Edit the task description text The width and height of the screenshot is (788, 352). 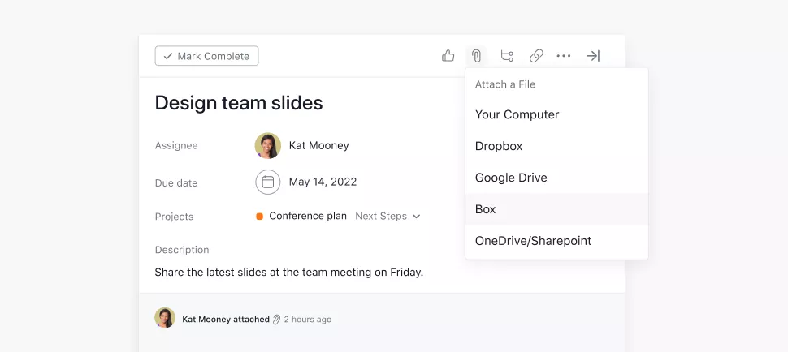click(x=289, y=273)
